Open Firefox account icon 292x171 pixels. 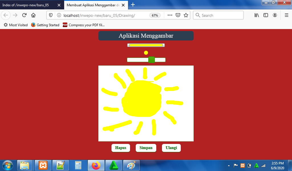tap(275, 15)
